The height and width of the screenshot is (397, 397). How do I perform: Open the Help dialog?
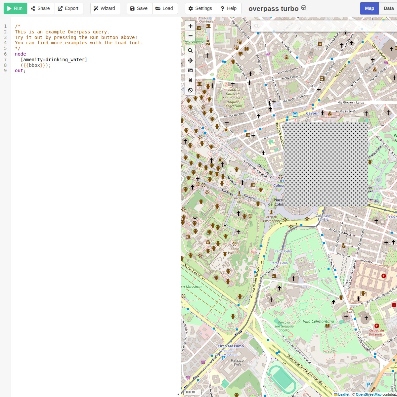click(x=229, y=8)
